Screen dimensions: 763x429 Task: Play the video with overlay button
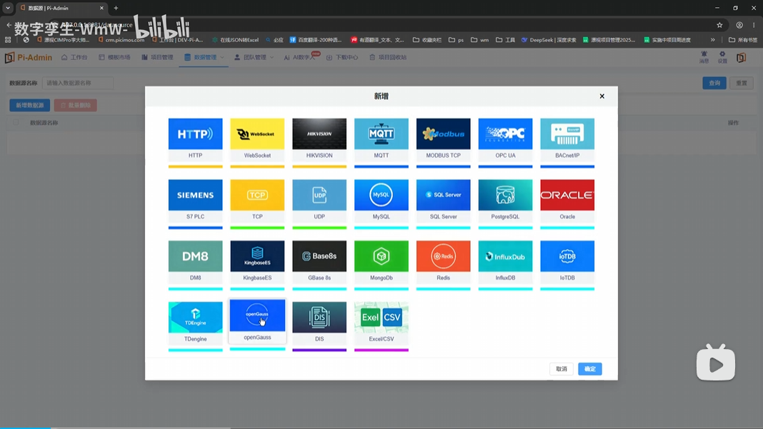716,363
